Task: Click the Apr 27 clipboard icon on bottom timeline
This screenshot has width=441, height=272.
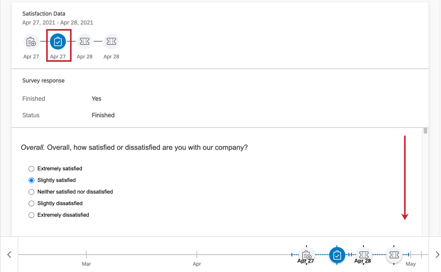Action: click(x=306, y=255)
